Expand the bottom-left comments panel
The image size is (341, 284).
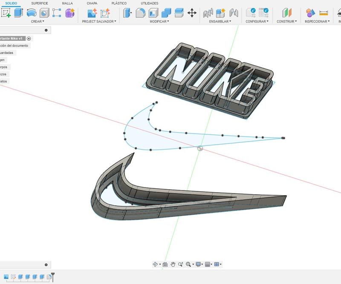click(x=46, y=265)
